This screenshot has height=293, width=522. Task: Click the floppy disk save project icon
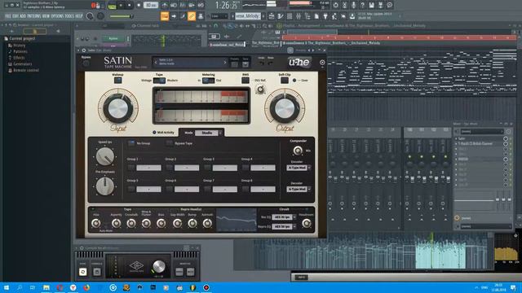[372, 6]
